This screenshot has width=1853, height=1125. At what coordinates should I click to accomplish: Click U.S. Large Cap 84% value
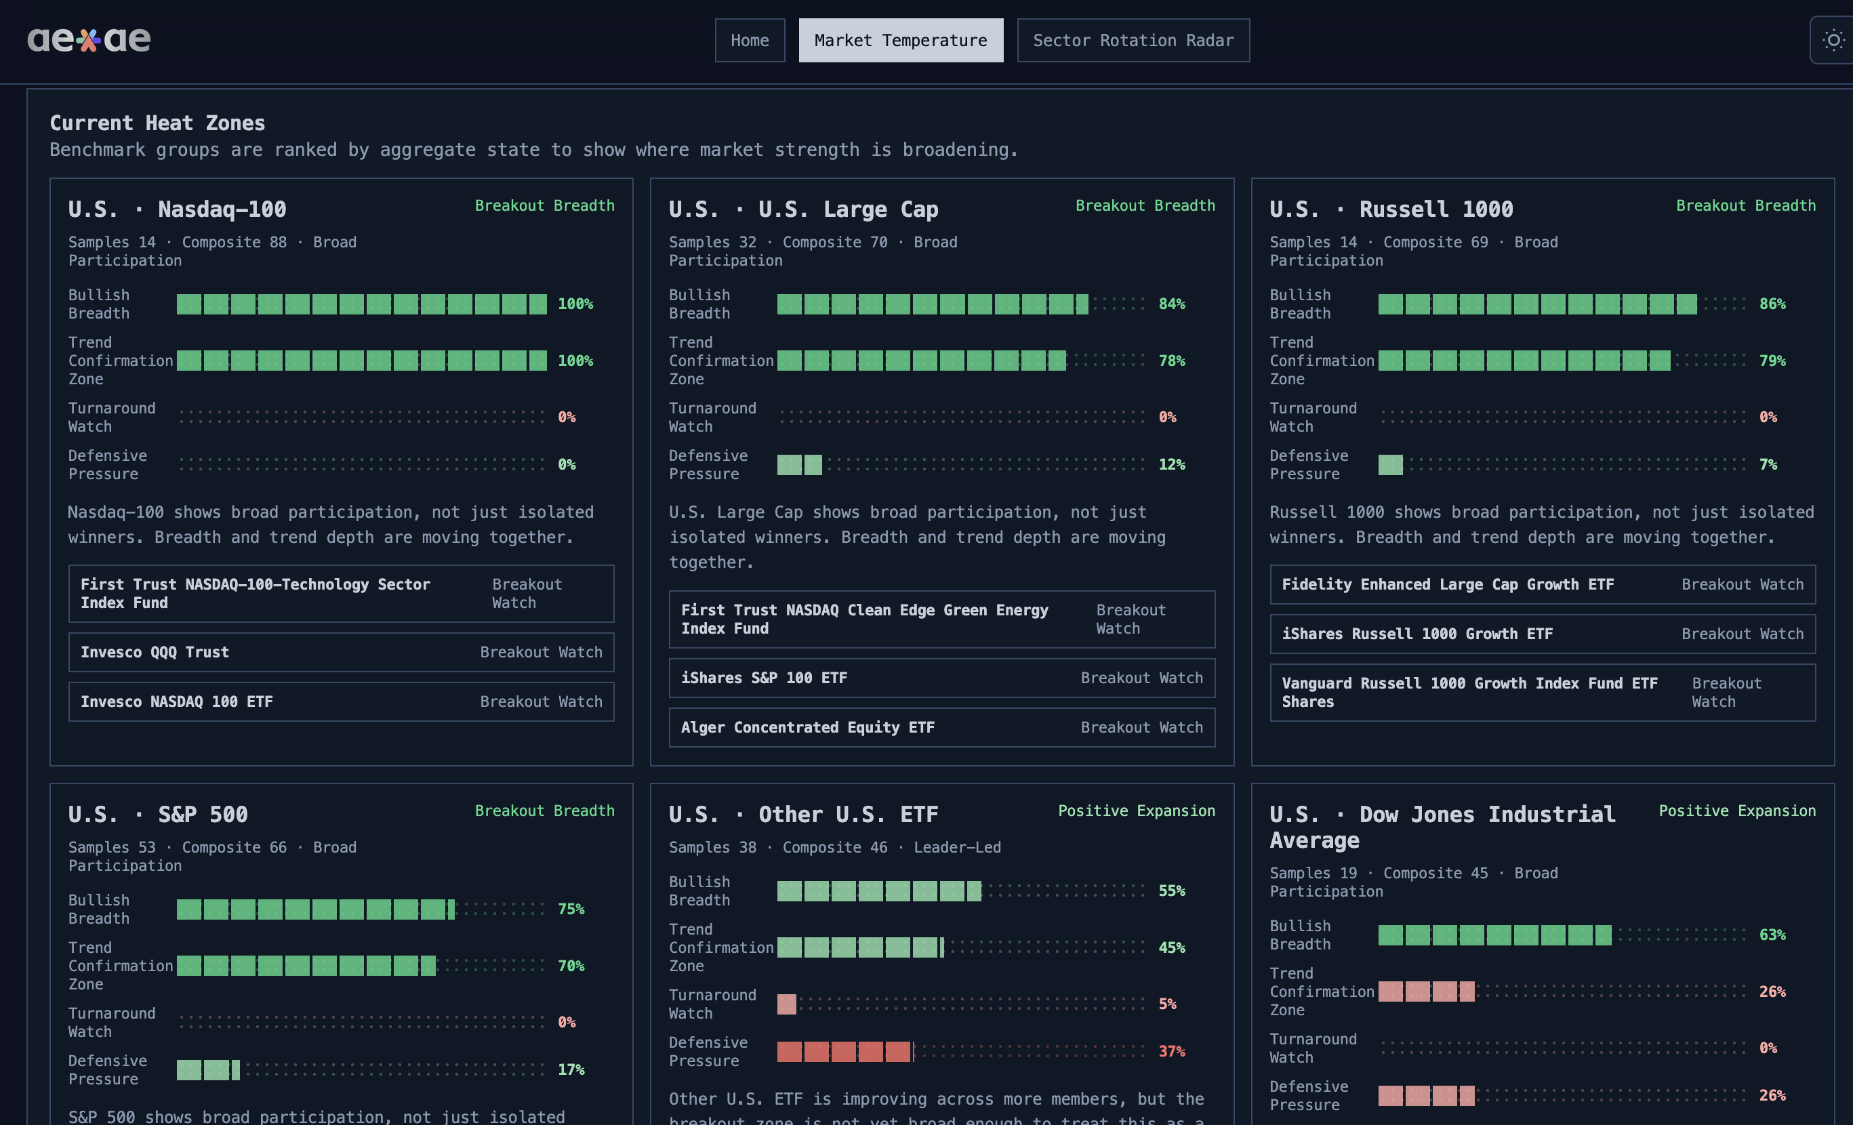coord(1172,304)
